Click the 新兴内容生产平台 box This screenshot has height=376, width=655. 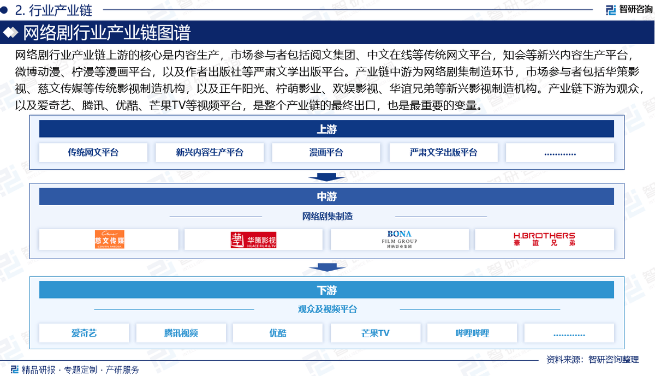pos(210,153)
